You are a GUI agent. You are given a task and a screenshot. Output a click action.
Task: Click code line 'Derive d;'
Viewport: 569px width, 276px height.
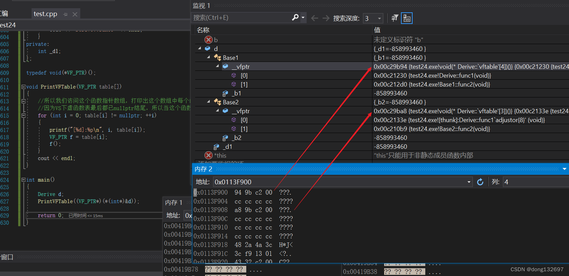click(x=51, y=194)
